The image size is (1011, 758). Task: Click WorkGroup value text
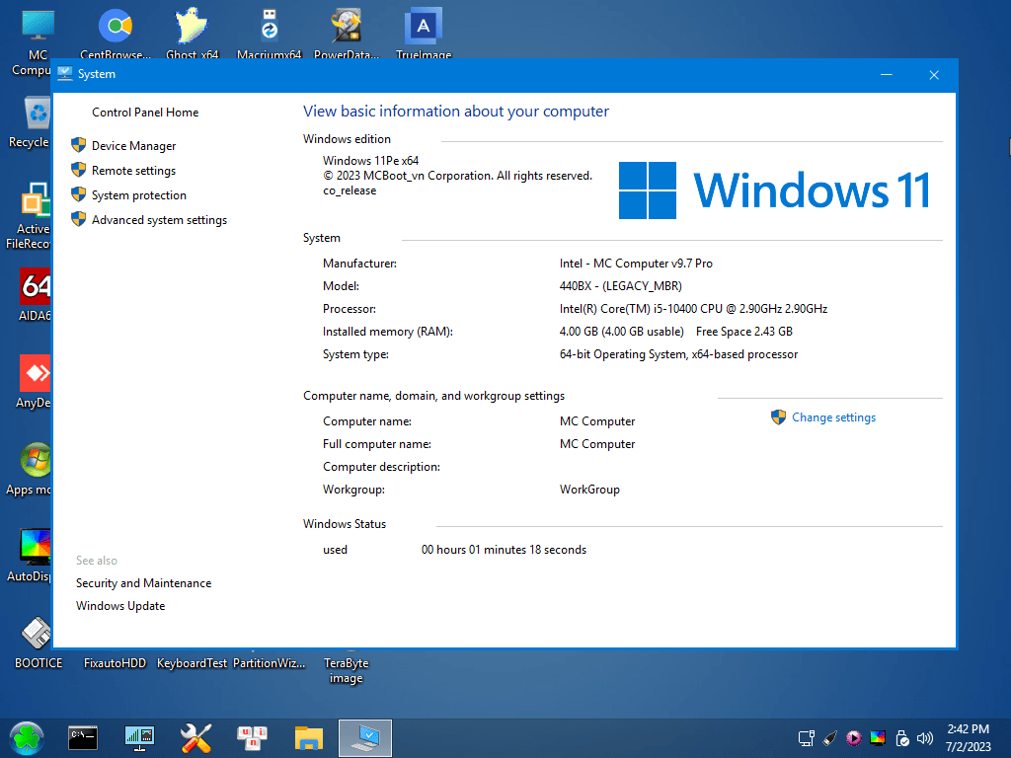[x=589, y=490]
